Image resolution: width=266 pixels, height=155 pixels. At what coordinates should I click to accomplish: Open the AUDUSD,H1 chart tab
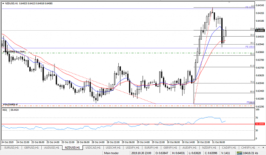tap(51, 147)
